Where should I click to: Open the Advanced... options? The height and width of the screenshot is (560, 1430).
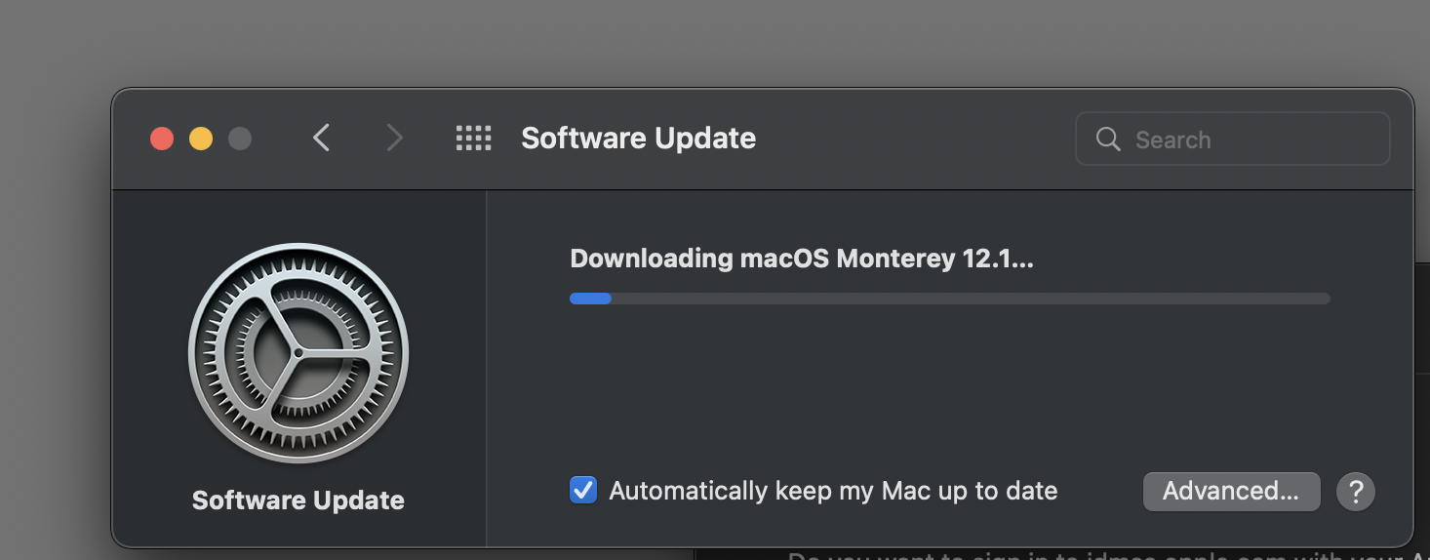coord(1231,491)
